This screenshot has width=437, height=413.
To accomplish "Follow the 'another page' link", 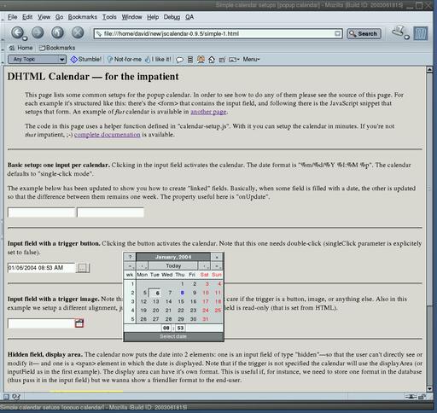I will pyautogui.click(x=208, y=112).
